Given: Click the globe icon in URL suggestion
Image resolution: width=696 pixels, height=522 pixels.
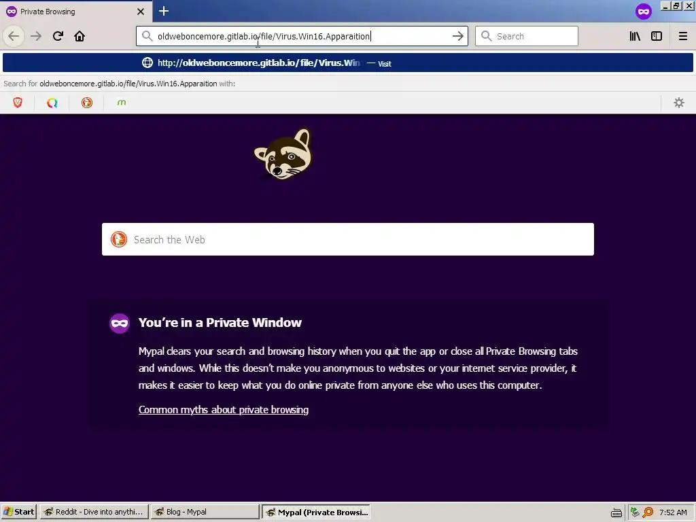Looking at the screenshot, I should coord(147,63).
